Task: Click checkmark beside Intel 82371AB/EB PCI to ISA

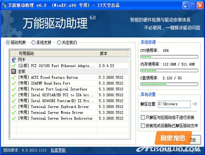Action: tap(14, 95)
